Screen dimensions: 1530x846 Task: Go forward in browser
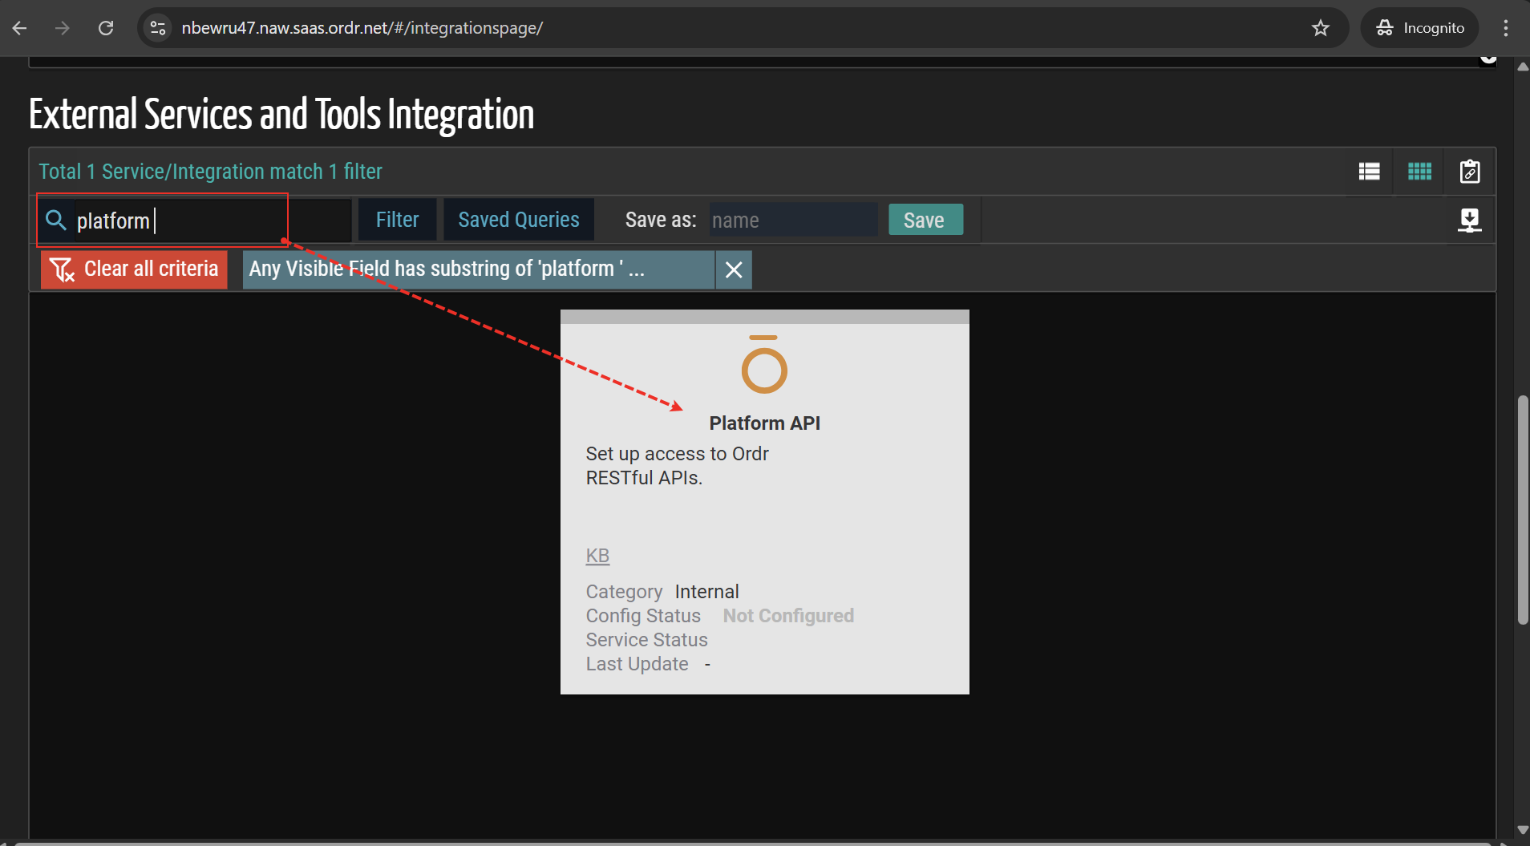[63, 28]
